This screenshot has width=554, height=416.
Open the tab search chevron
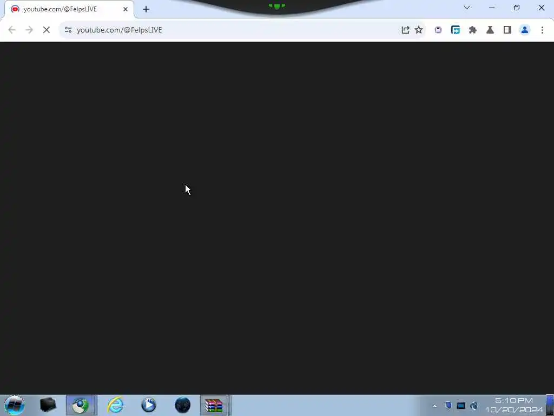(x=467, y=8)
